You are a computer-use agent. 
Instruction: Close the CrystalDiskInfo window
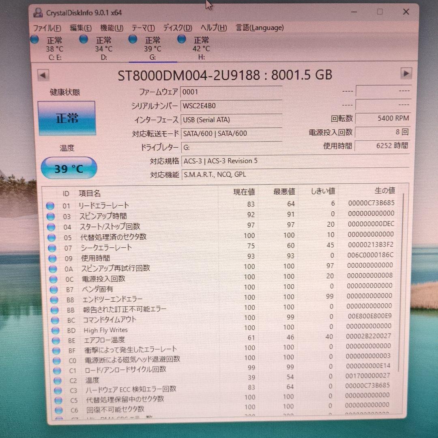(x=406, y=12)
